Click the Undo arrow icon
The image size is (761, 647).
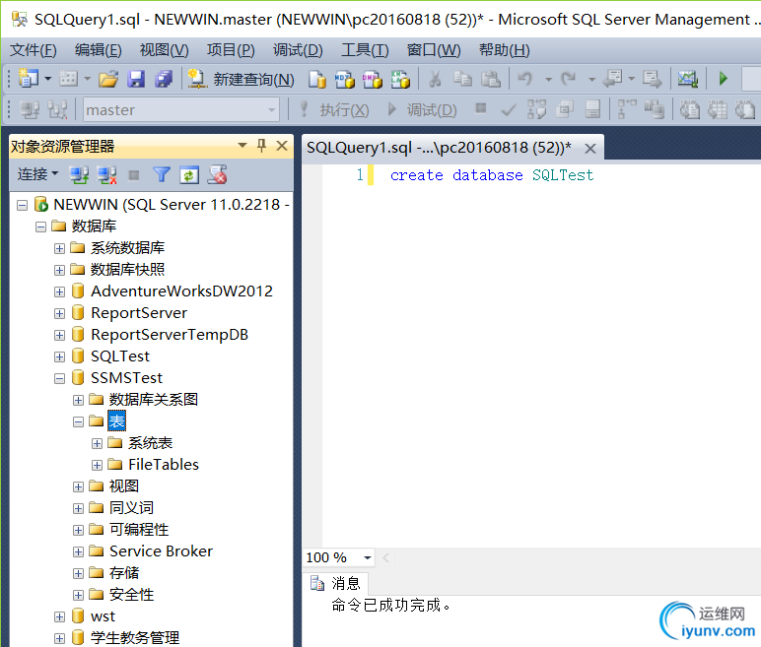coord(525,79)
